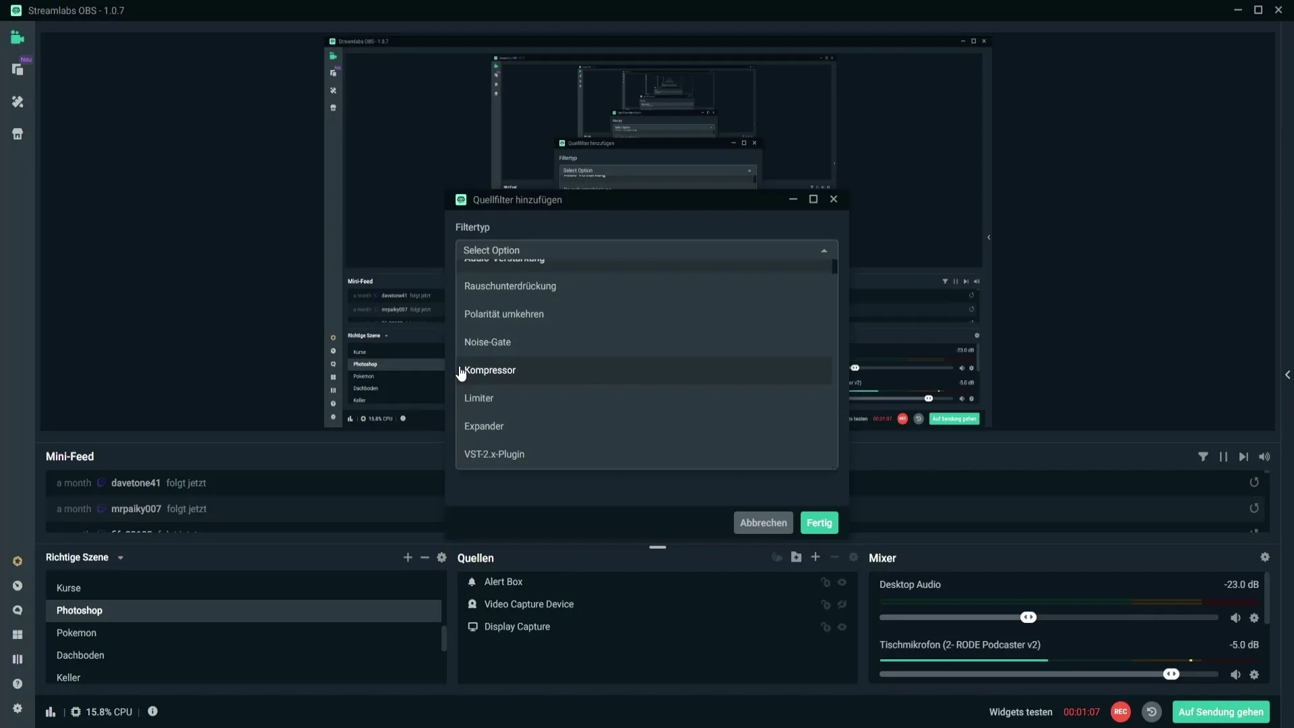
Task: Click the REC recording button
Action: point(1121,711)
